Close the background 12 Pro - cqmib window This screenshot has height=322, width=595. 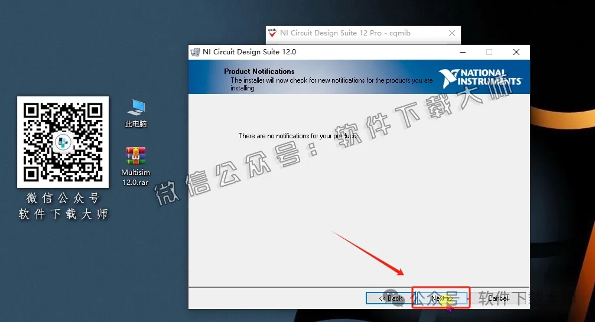click(x=451, y=33)
